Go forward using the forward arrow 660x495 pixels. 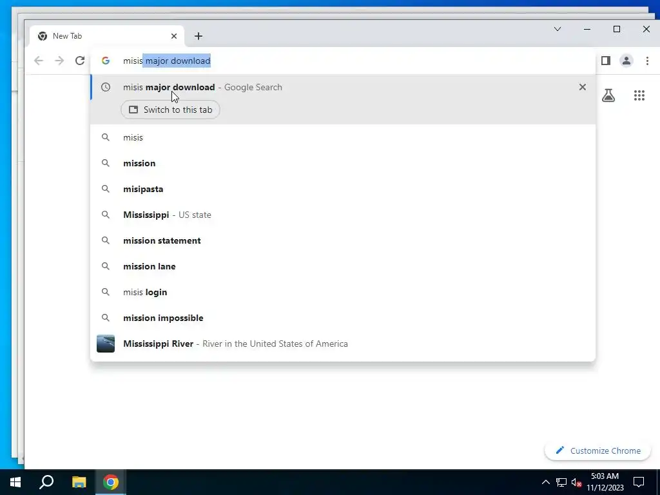[59, 61]
